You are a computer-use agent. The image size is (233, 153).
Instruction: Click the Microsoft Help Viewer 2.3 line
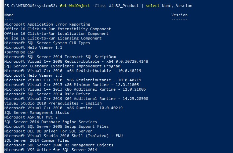33,75
